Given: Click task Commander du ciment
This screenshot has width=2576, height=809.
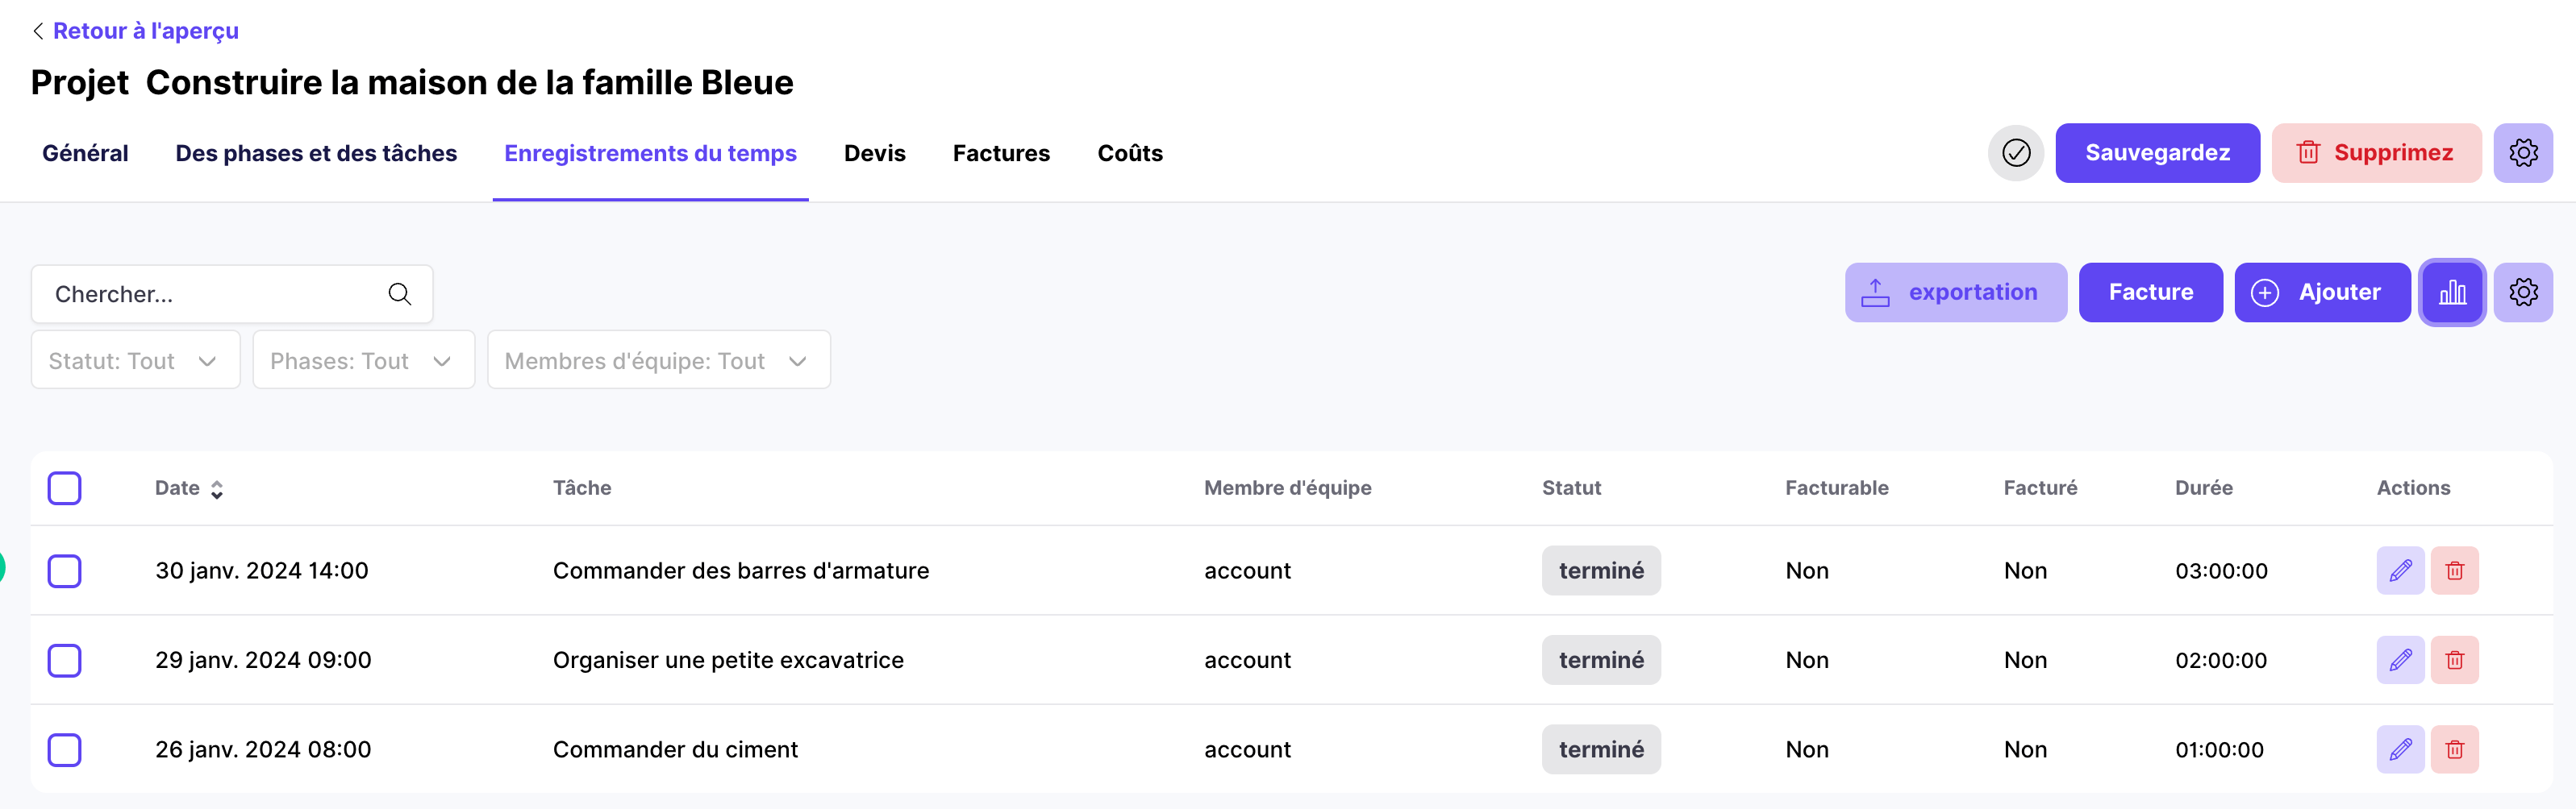Looking at the screenshot, I should coord(675,749).
